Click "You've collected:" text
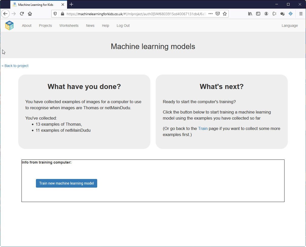 click(x=41, y=118)
